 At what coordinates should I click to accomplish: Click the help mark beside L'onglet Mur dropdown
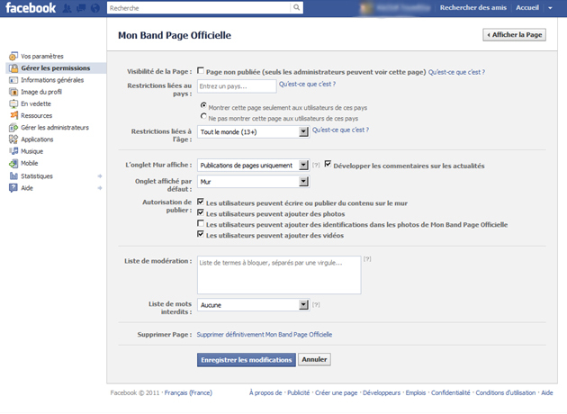coord(316,165)
